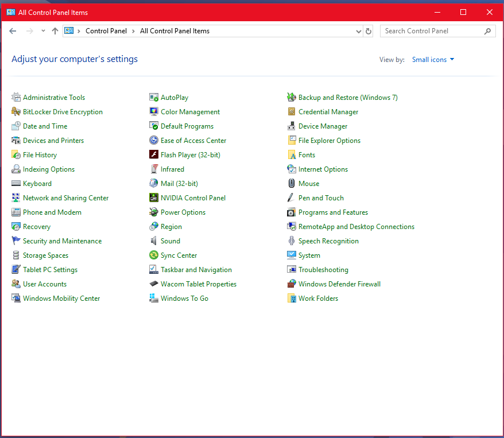Click the Indexing Options icon
This screenshot has height=438, width=504.
click(x=15, y=169)
